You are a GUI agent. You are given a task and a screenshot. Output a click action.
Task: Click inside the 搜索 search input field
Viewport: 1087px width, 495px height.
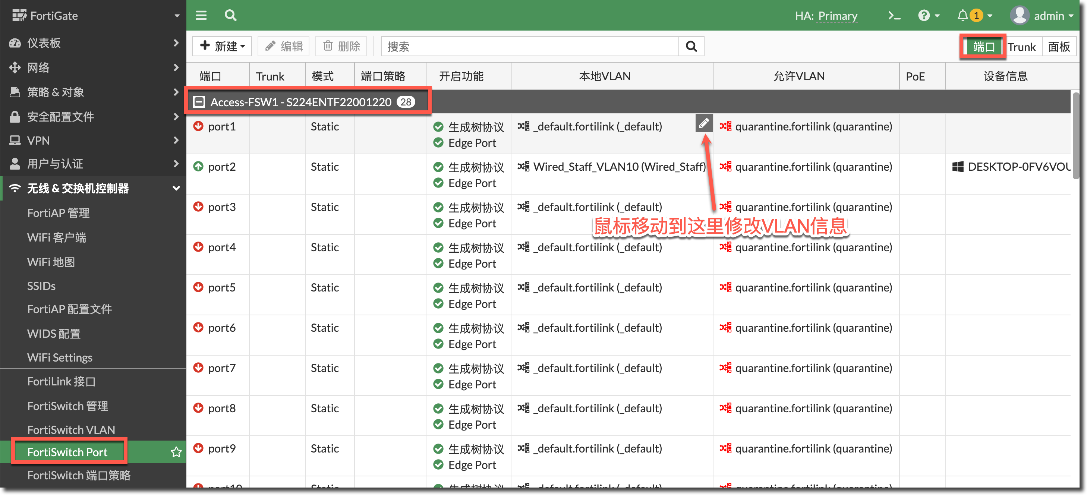tap(530, 47)
